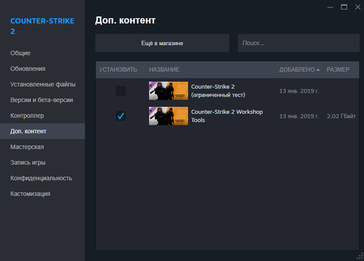Switch to the Обновления tab
Image resolution: width=364 pixels, height=261 pixels.
point(42,69)
